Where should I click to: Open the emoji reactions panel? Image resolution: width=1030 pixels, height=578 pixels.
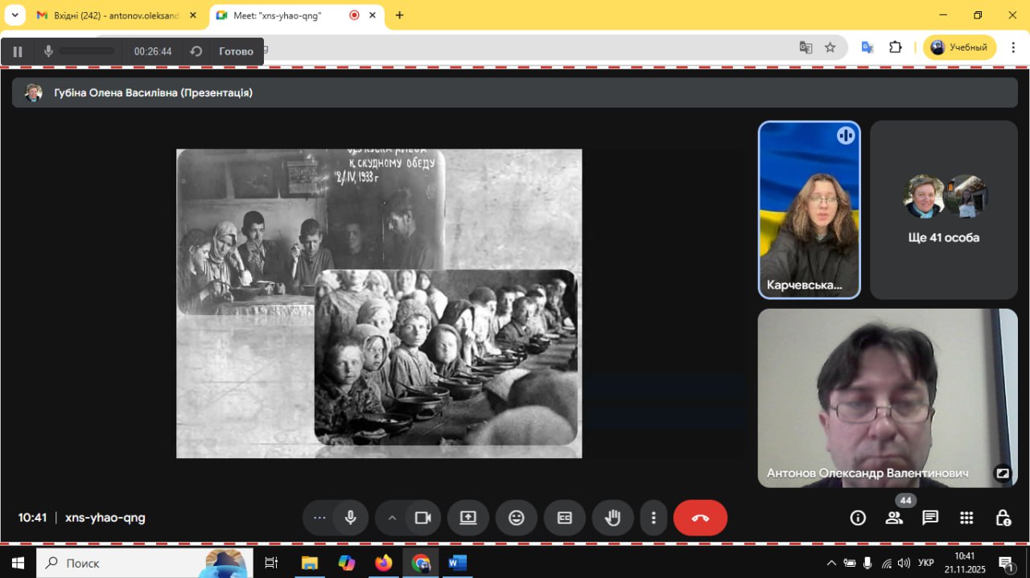pos(517,518)
